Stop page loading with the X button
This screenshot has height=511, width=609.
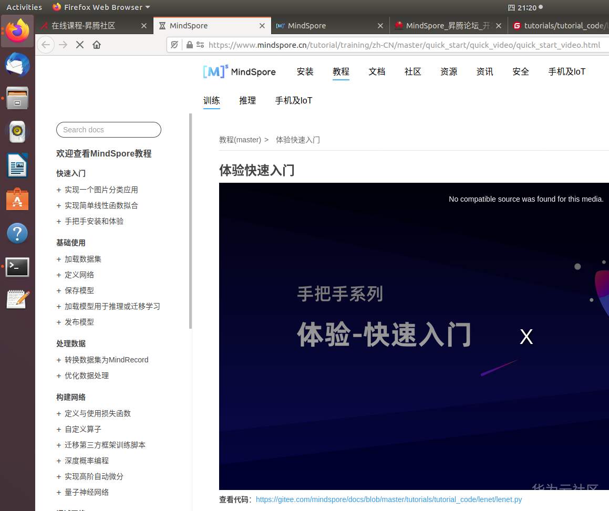pos(80,45)
